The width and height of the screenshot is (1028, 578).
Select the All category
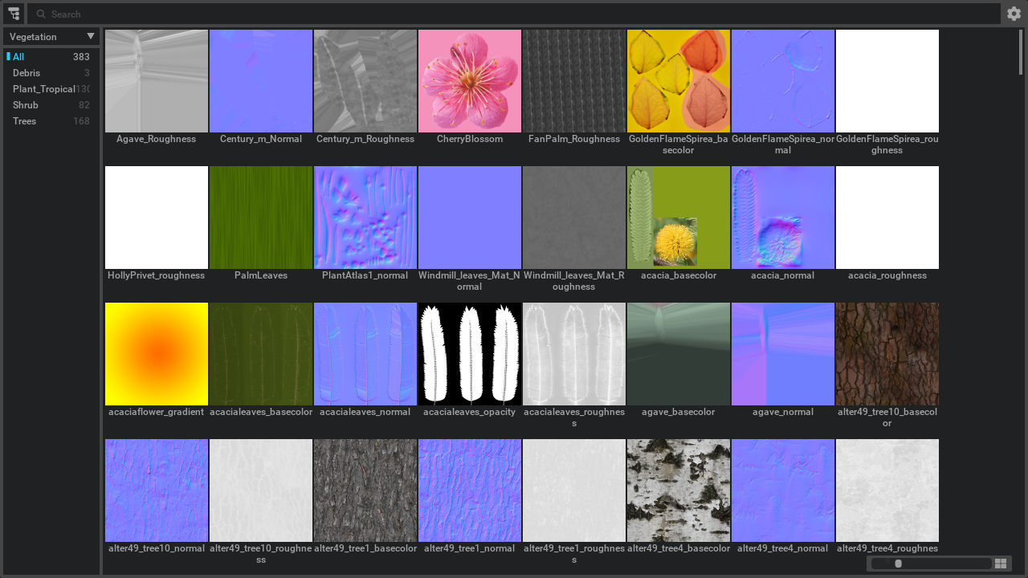(x=18, y=57)
